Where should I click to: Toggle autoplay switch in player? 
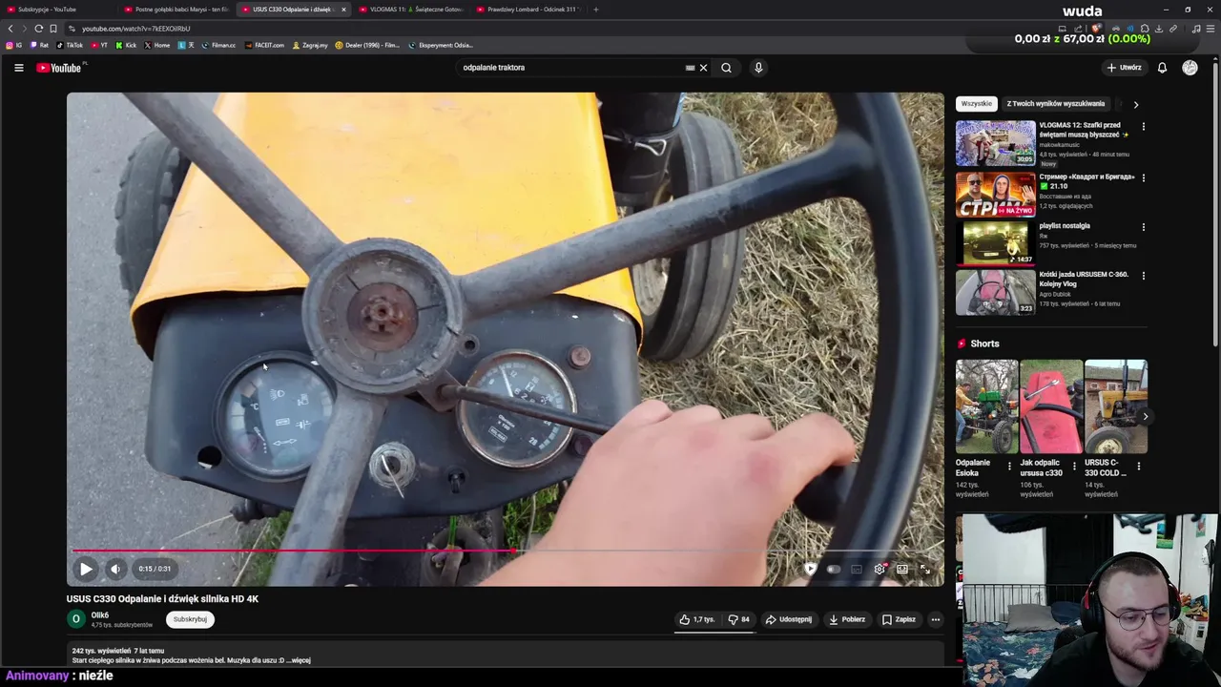click(833, 569)
